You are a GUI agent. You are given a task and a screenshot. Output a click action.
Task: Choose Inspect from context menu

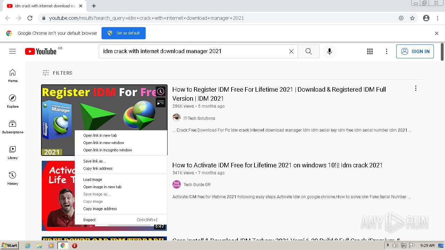click(x=121, y=220)
